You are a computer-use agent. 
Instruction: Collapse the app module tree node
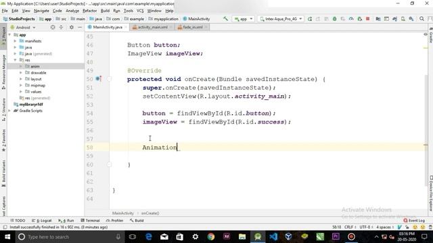pos(10,34)
